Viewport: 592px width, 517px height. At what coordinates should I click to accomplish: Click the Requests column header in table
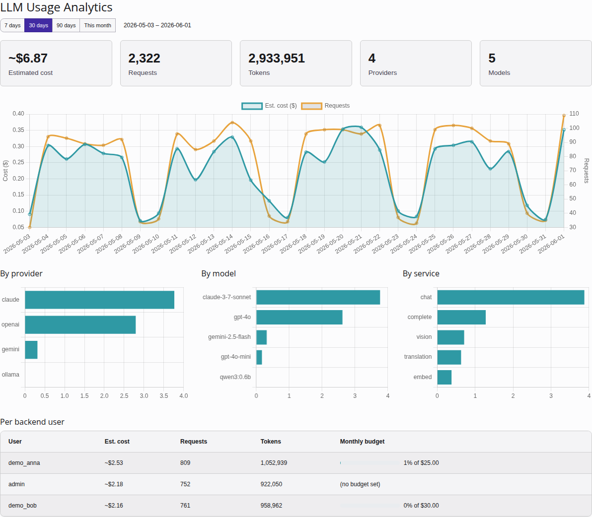(194, 442)
